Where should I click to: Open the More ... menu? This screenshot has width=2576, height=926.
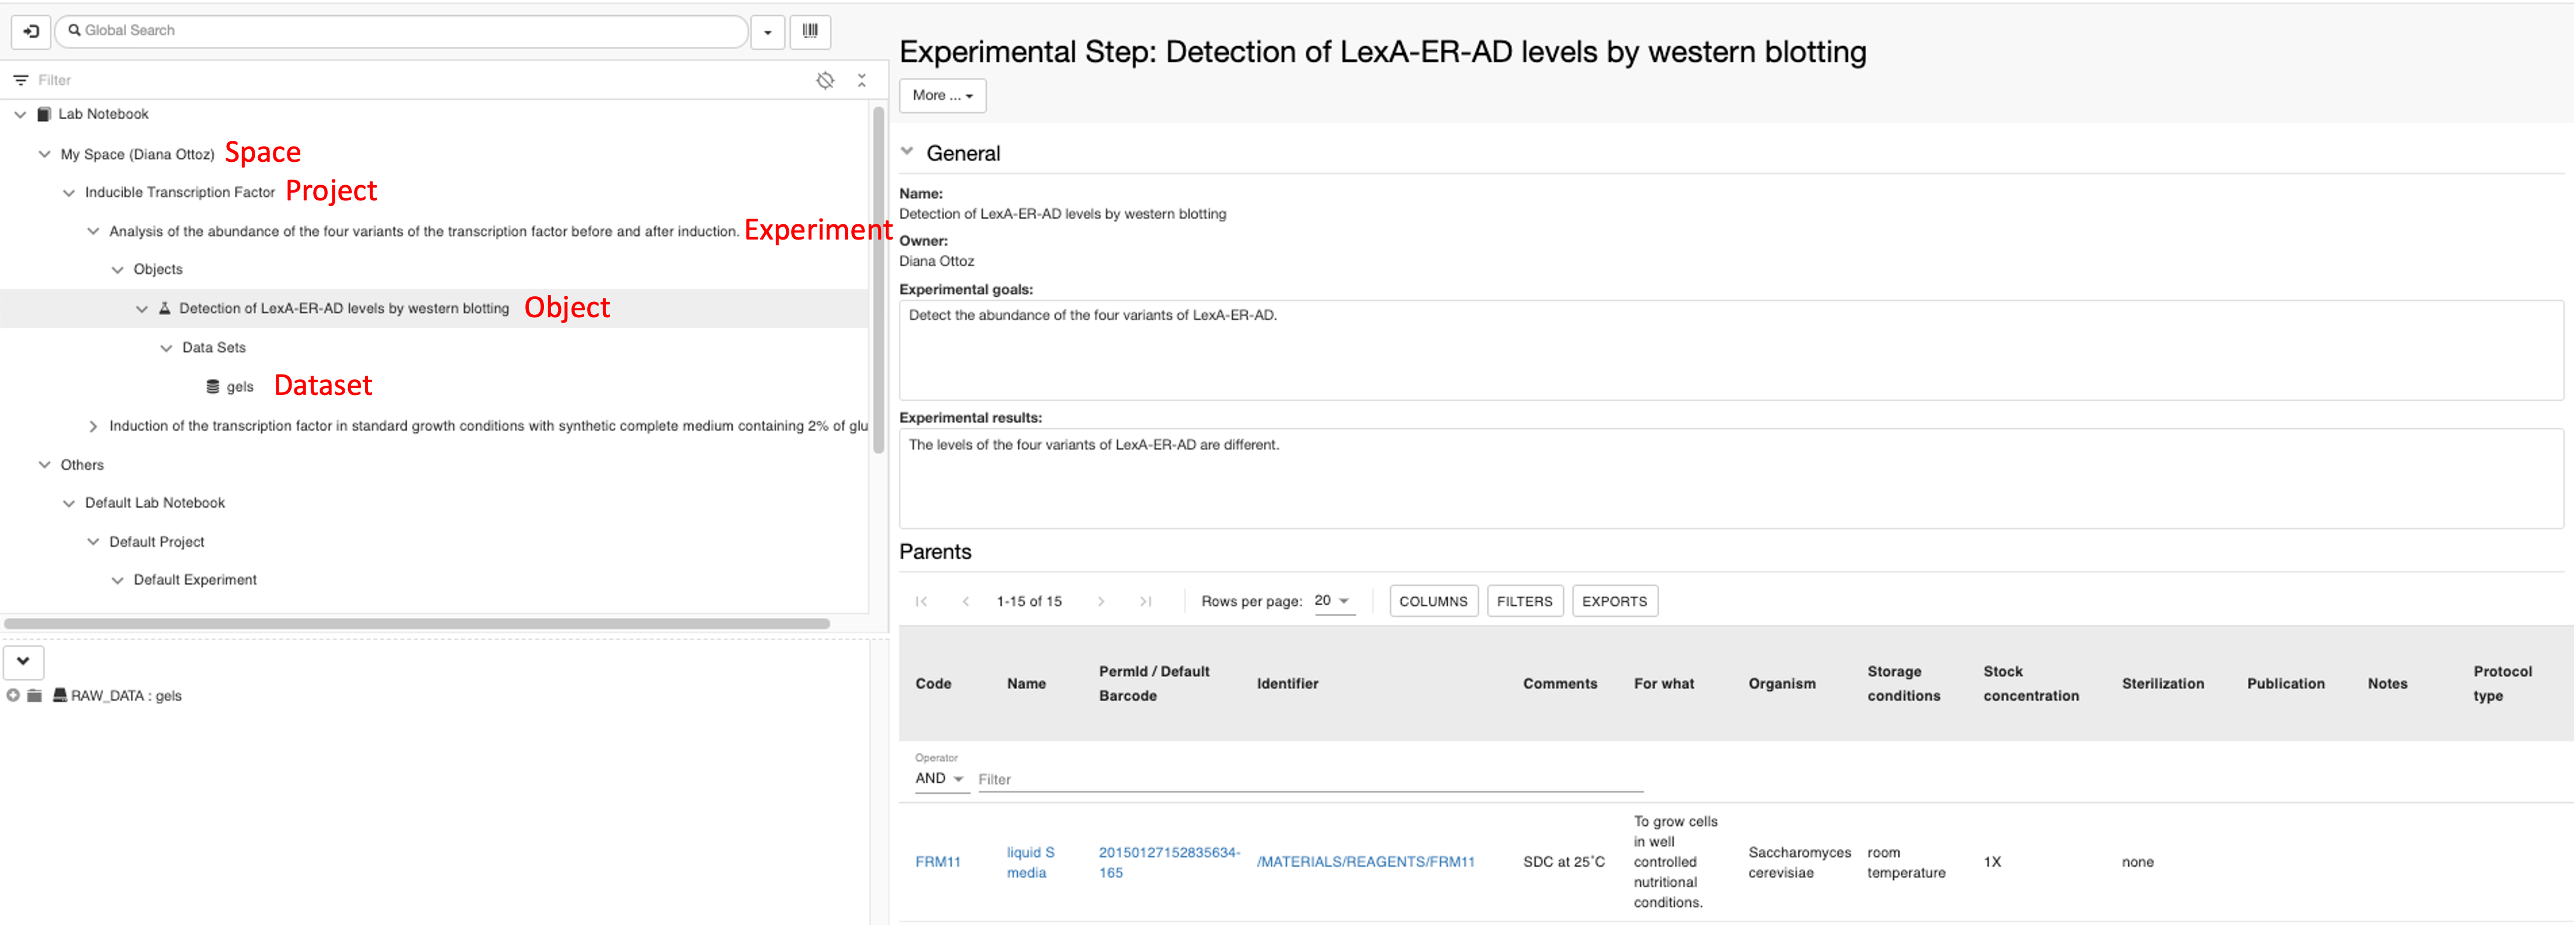pos(942,95)
